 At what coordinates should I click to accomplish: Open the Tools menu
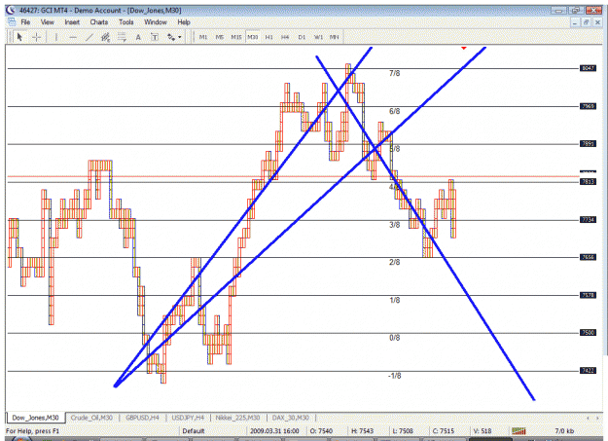click(x=126, y=22)
